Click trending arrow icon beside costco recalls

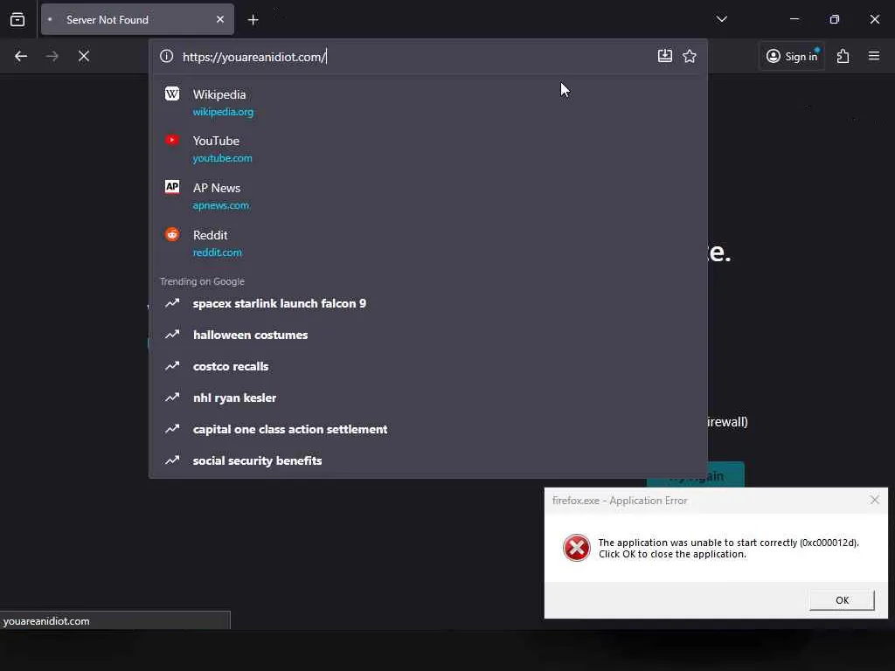coord(172,366)
